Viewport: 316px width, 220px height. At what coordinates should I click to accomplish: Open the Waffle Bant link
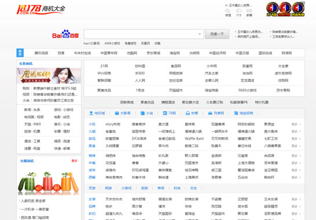tap(194, 138)
